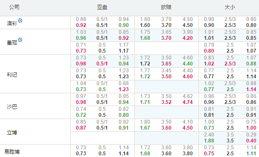Select the red 0.80 in 皇冠 row
The width and height of the screenshot is (259, 157).
point(209,51)
